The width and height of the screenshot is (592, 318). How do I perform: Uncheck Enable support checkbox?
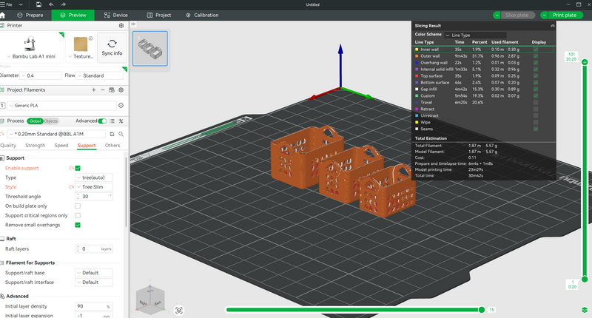(x=78, y=168)
